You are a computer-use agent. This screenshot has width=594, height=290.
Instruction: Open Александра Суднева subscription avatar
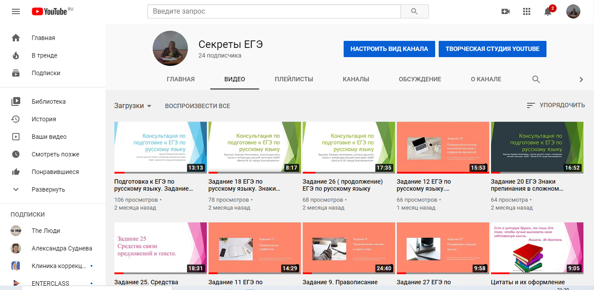click(x=16, y=248)
